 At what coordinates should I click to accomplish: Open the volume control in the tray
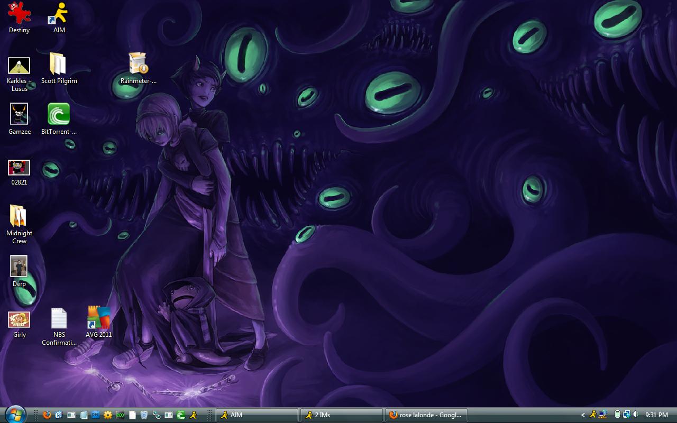(636, 415)
